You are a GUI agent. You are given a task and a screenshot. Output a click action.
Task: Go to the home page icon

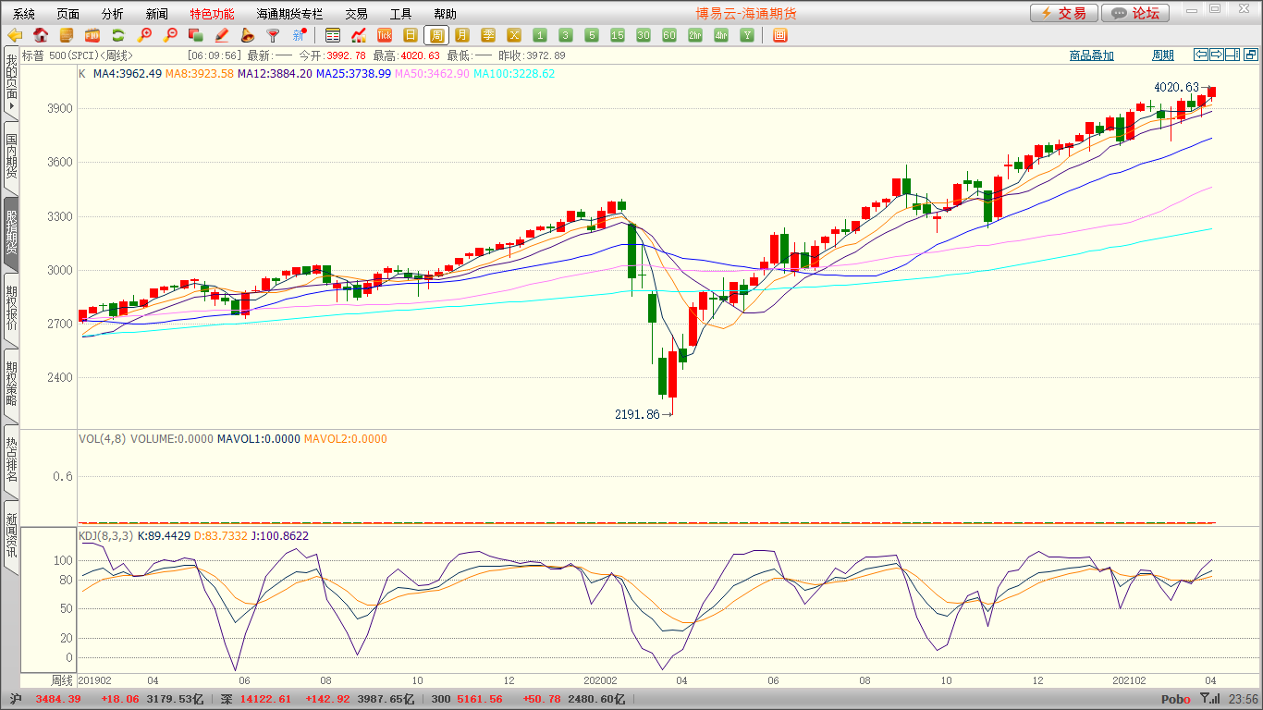point(41,35)
